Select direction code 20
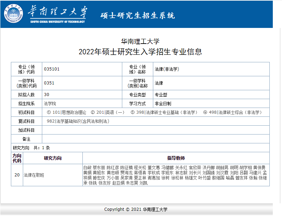282x221 pixels. 17,175
